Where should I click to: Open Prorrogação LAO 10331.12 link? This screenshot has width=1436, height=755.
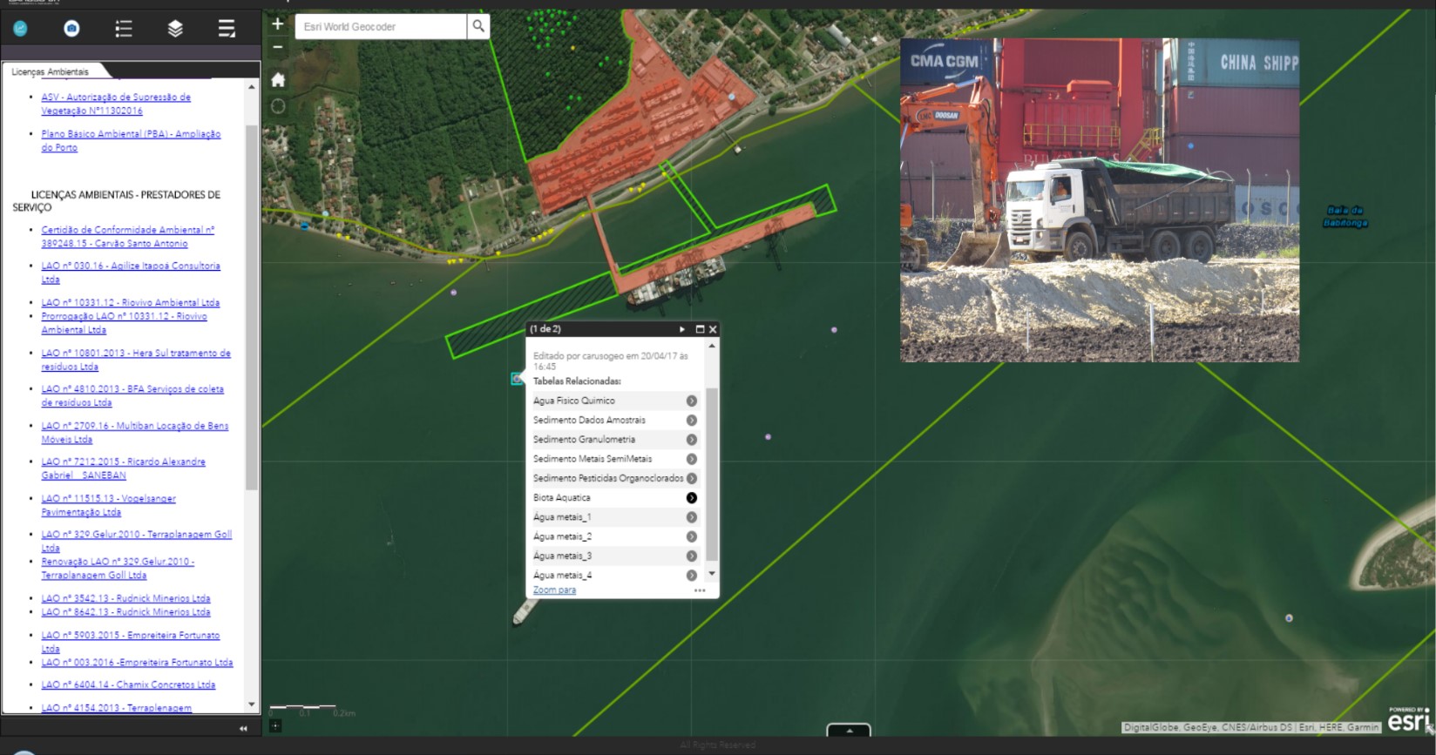[124, 323]
